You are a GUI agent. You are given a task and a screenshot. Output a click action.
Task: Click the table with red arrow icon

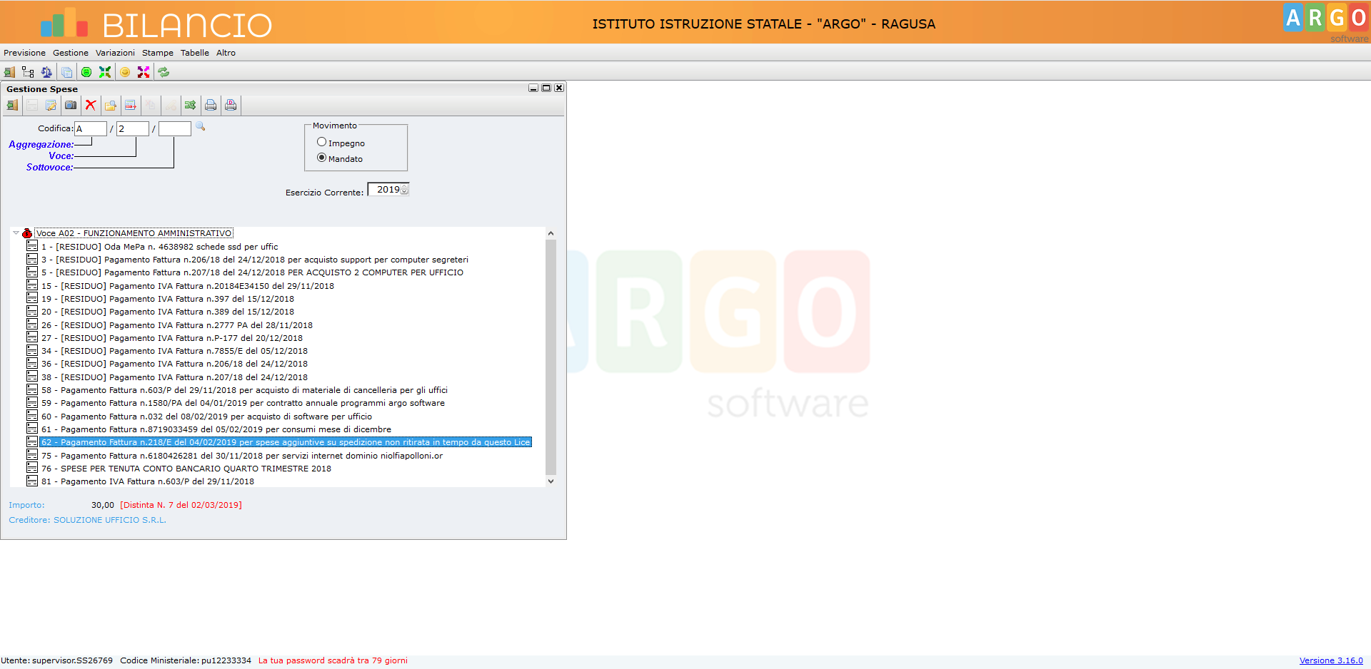click(x=131, y=106)
